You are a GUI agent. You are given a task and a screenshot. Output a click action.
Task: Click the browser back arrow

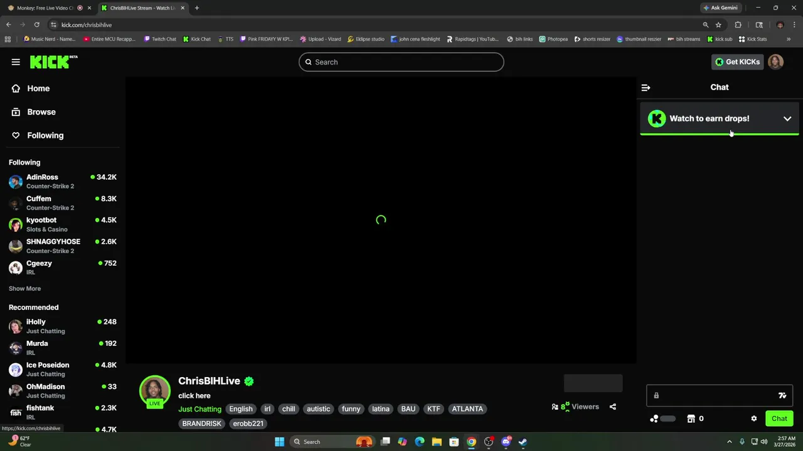point(8,24)
